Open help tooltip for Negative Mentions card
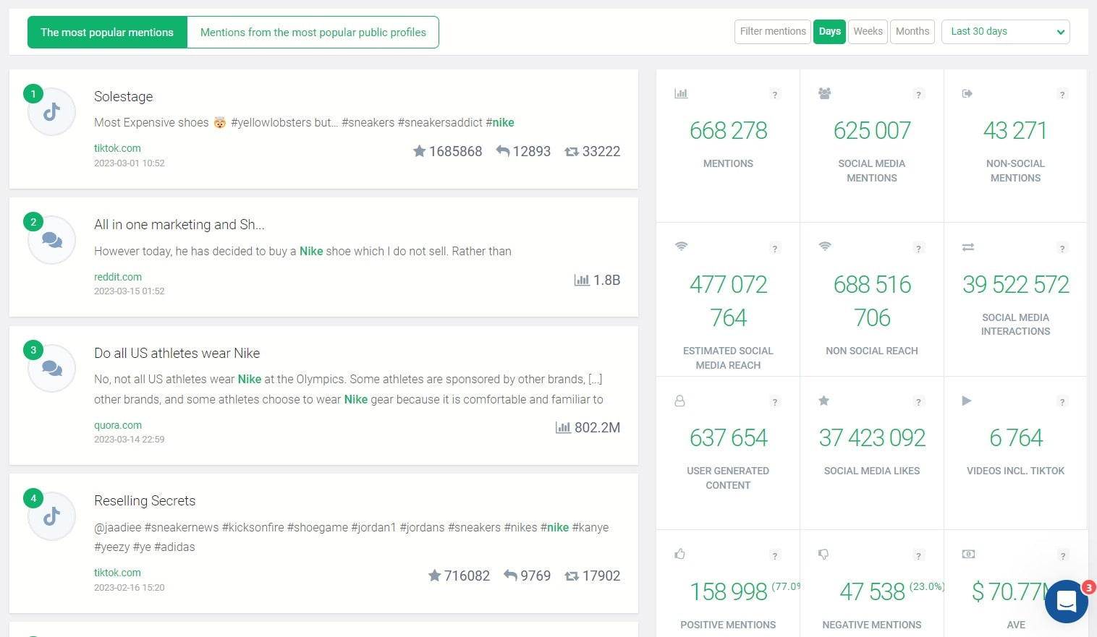The height and width of the screenshot is (637, 1097). coord(918,556)
